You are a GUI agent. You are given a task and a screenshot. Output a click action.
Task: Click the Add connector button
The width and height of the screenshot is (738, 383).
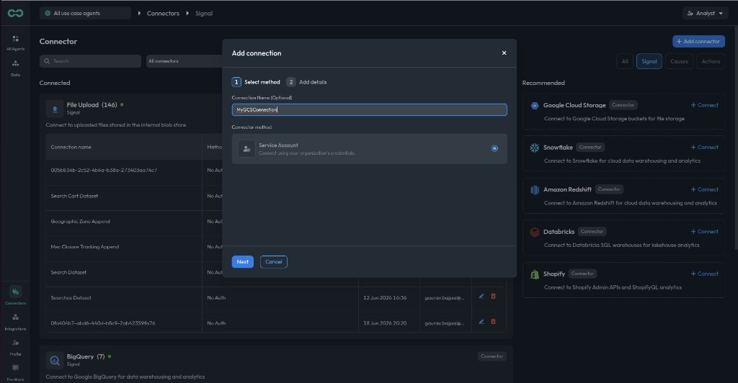[x=698, y=41]
